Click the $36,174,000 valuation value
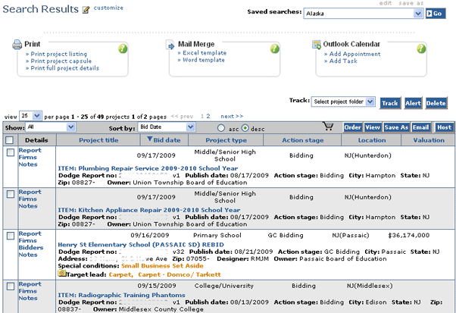 point(408,236)
